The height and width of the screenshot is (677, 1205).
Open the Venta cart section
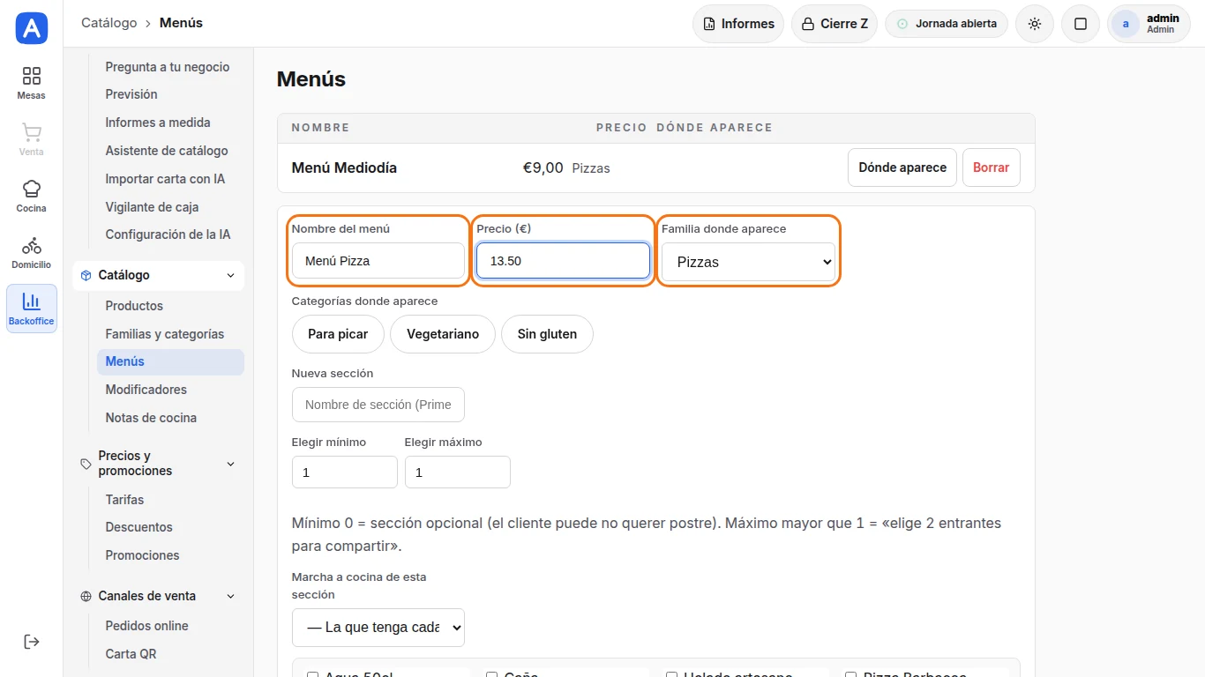click(x=32, y=139)
